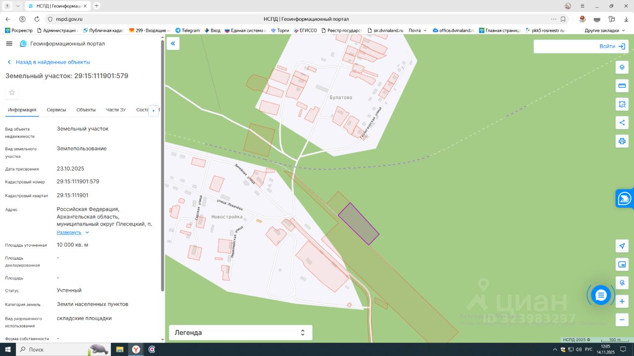Click the Булатово label on the map

pos(341,97)
